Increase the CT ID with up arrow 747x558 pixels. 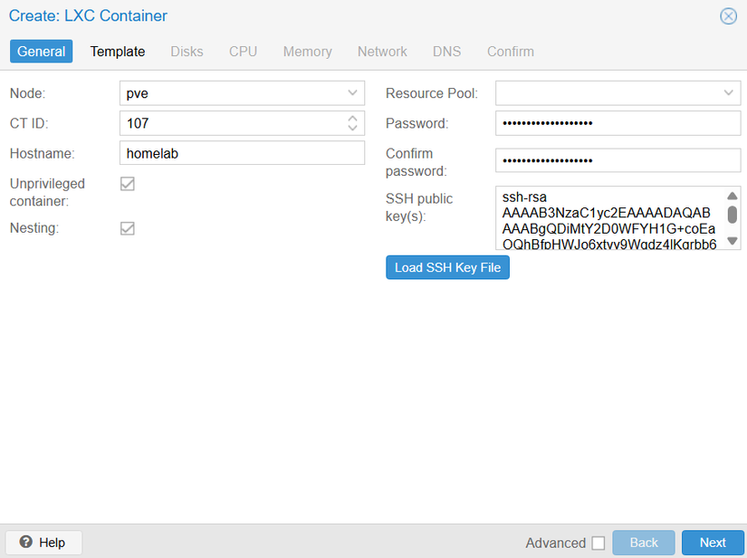(353, 118)
